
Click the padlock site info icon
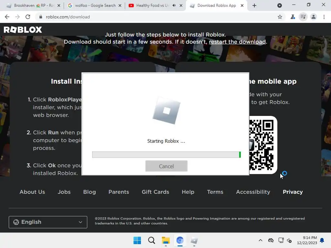click(41, 17)
